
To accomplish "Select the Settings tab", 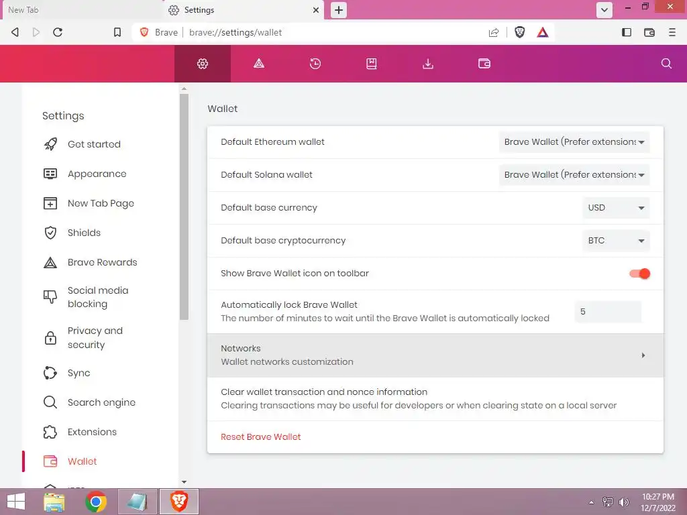I will tap(243, 9).
